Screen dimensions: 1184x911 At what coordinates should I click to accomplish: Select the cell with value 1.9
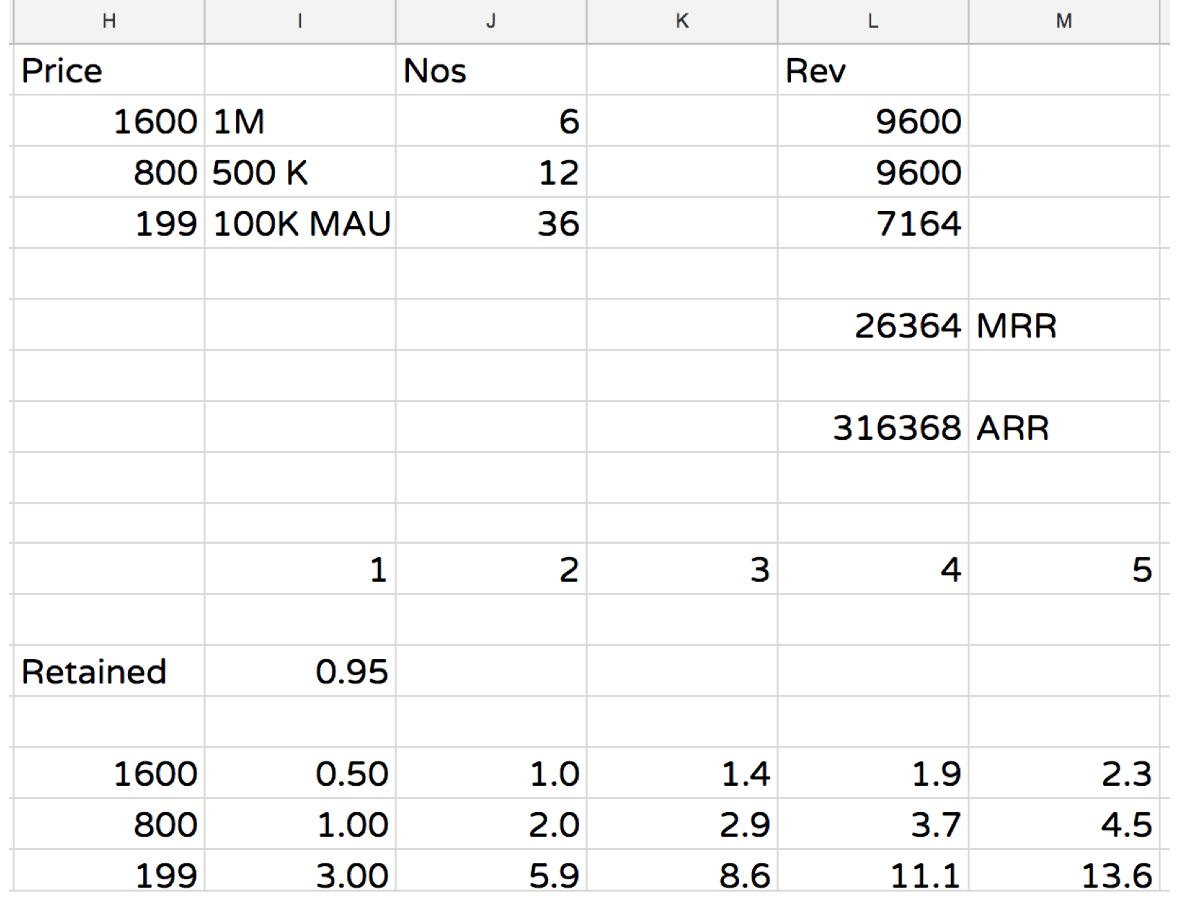tap(873, 773)
